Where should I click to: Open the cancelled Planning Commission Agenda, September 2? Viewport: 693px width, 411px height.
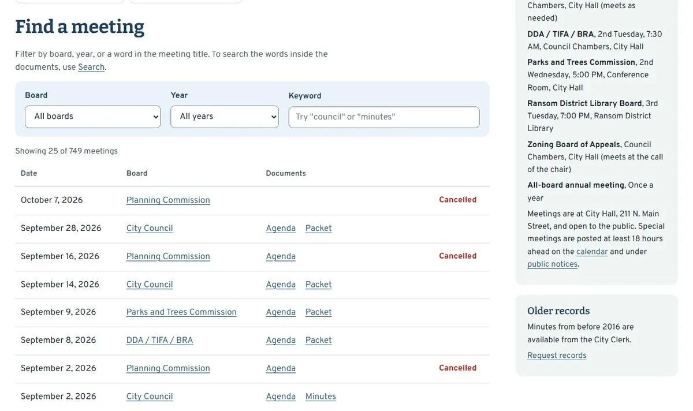point(281,368)
